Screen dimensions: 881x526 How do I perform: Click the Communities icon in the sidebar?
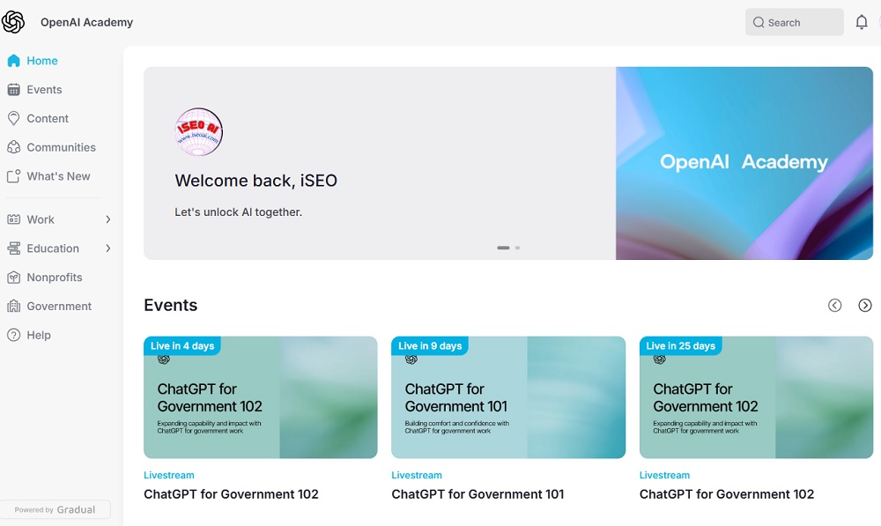coord(12,147)
